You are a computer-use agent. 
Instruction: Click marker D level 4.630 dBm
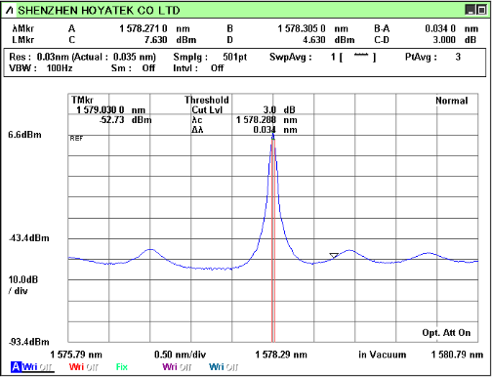[328, 40]
